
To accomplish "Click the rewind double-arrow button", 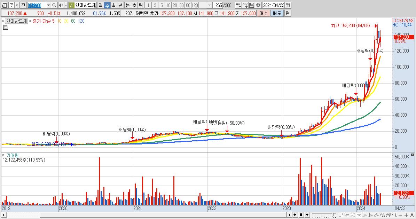I will click(295, 215).
